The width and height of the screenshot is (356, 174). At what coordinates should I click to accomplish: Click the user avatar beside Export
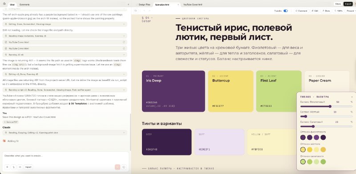(354, 4)
